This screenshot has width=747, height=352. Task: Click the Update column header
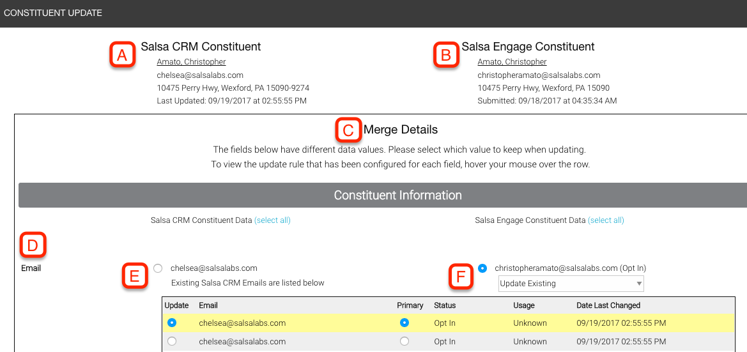tap(176, 305)
